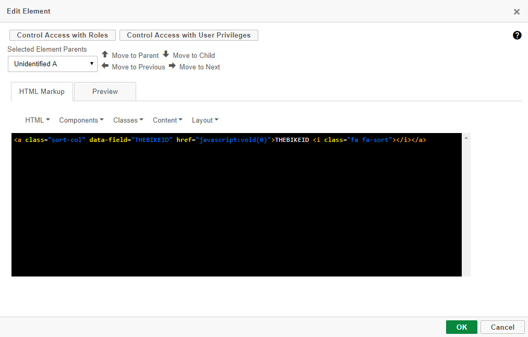Viewport: 528px width, 337px height.
Task: Click the Move to Previous left arrow
Action: pos(105,66)
